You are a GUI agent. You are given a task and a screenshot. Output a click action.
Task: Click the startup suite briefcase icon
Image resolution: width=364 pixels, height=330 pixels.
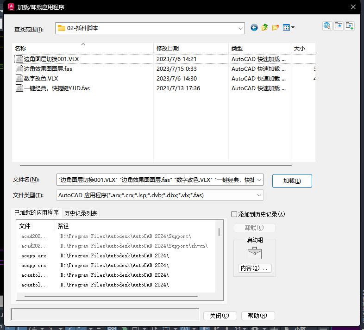click(255, 253)
